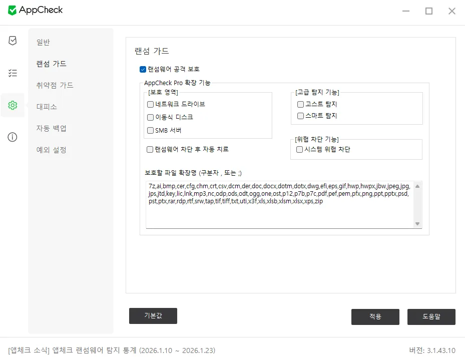The image size is (465, 360).
Task: Open 도움말 button
Action: coord(431,317)
